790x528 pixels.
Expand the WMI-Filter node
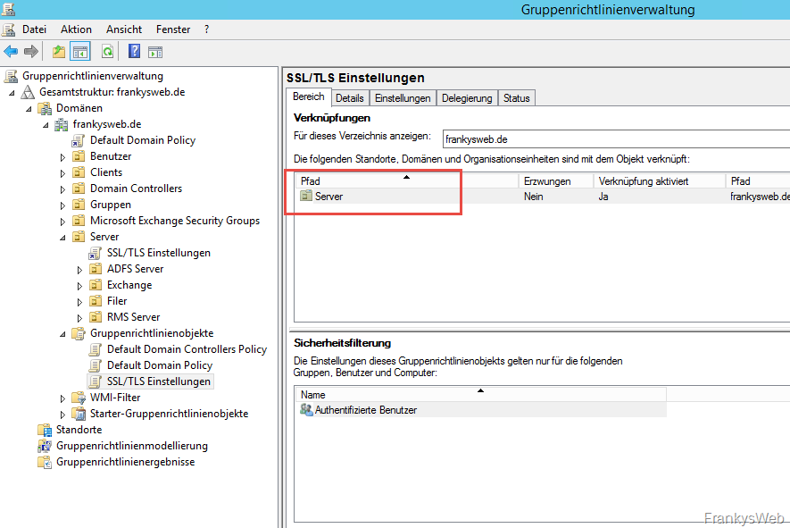[x=62, y=398]
